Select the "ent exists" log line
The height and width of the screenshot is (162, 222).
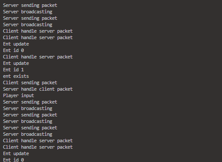16,76
